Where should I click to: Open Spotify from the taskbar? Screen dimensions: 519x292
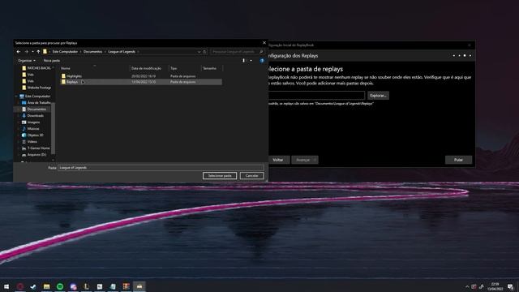pyautogui.click(x=60, y=286)
